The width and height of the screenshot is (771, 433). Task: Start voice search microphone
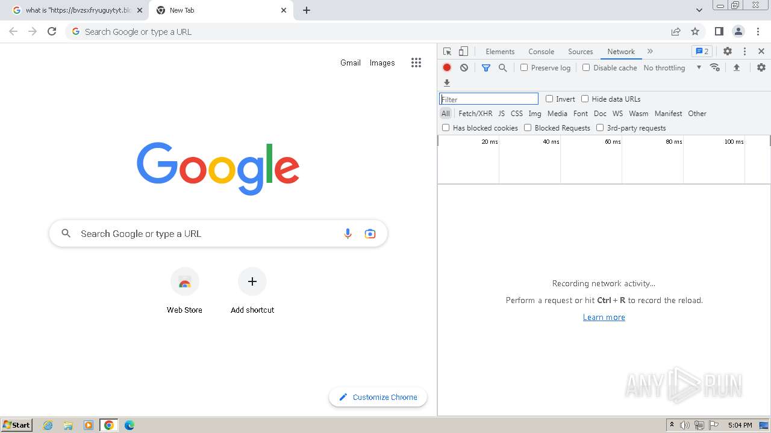(348, 234)
